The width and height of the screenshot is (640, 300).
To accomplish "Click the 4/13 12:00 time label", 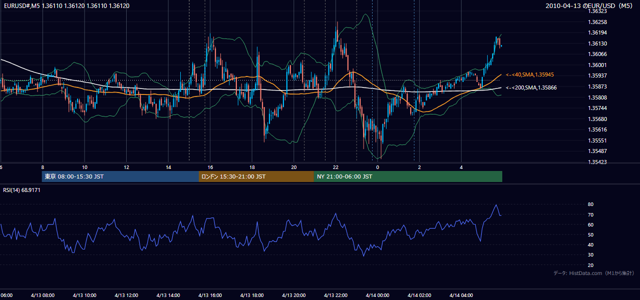I will coord(126,295).
